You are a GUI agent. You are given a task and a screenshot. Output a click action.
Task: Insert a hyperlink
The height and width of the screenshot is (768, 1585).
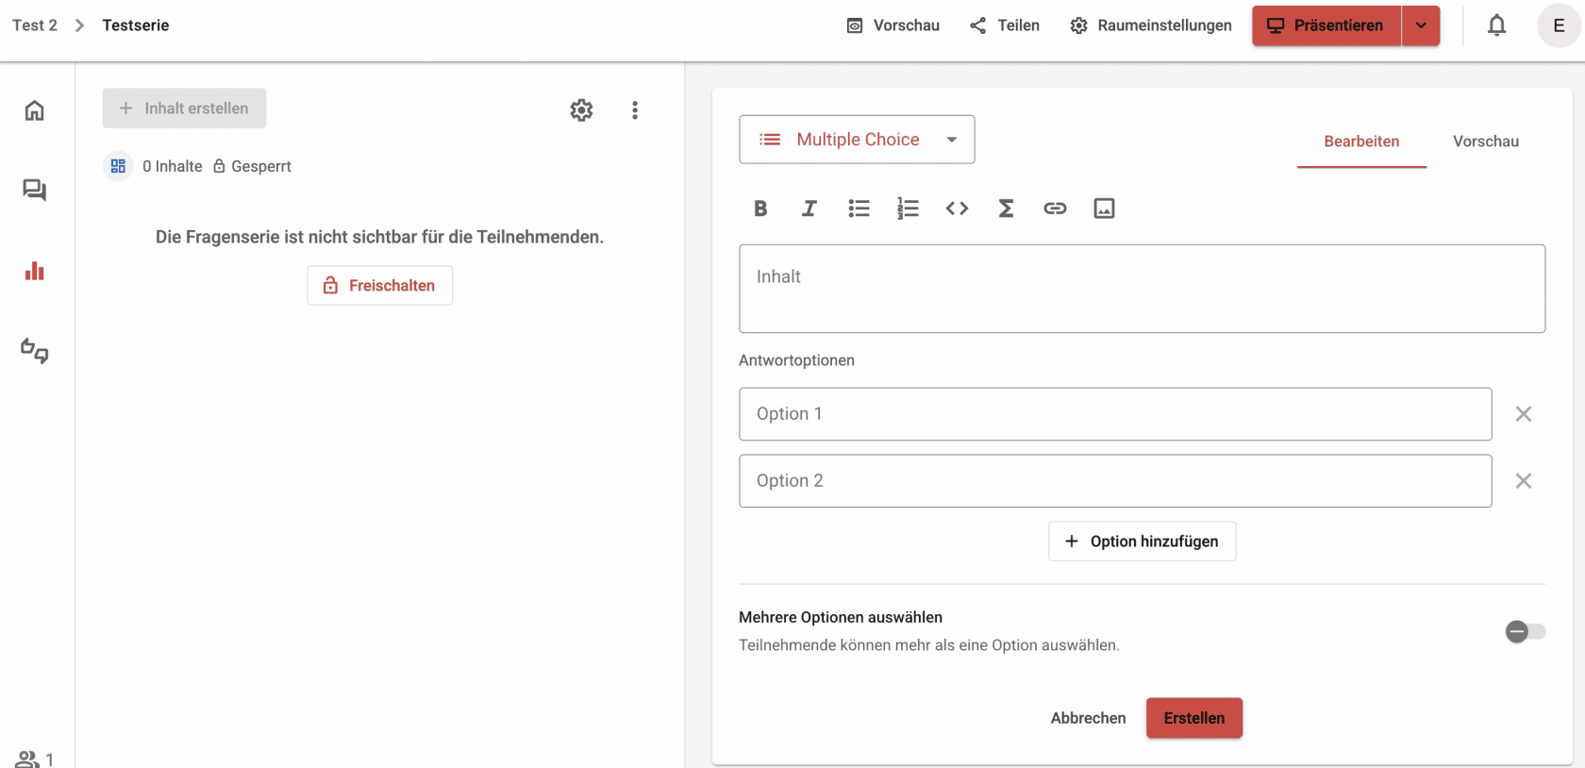[1055, 209]
